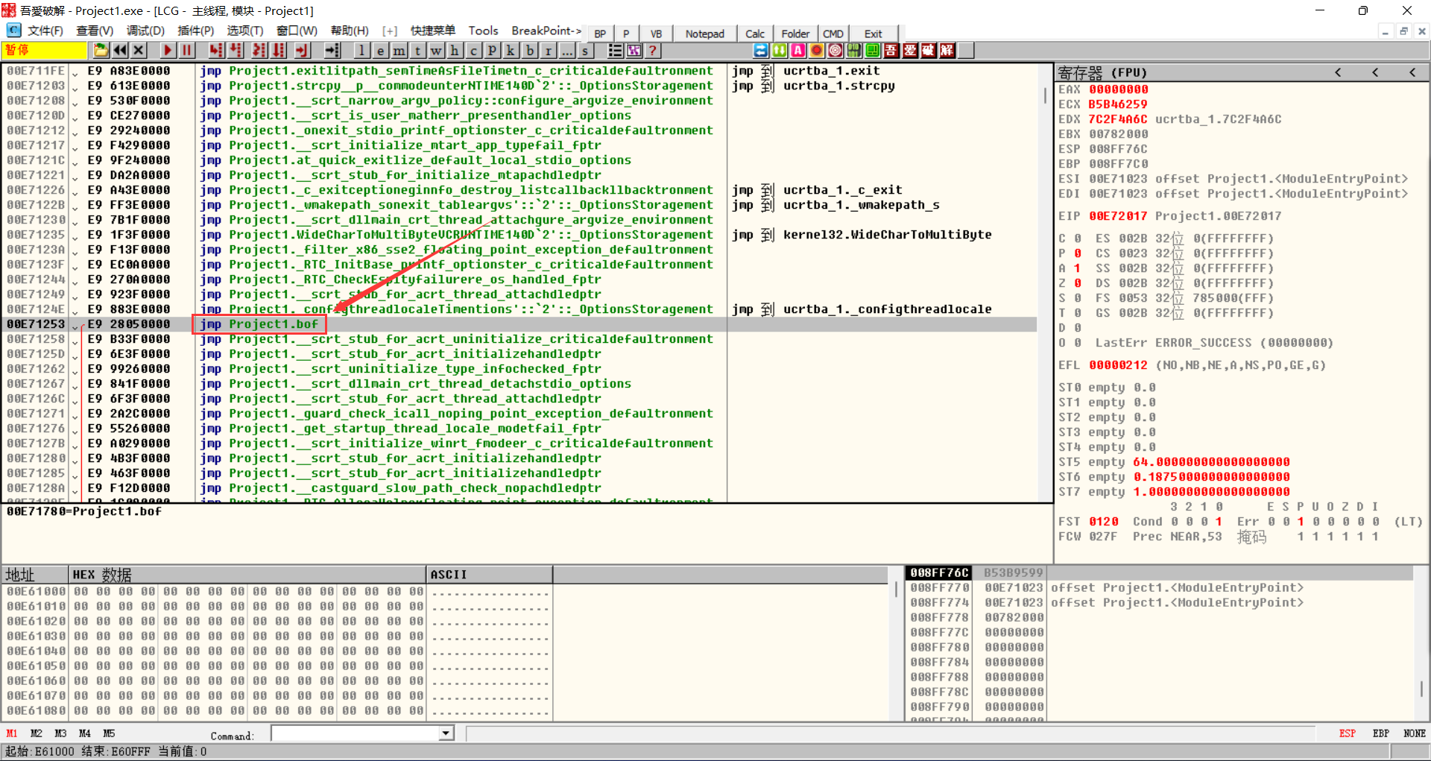Click the Execute till return icon
Screen dimensions: 1431x761
pyautogui.click(x=302, y=51)
